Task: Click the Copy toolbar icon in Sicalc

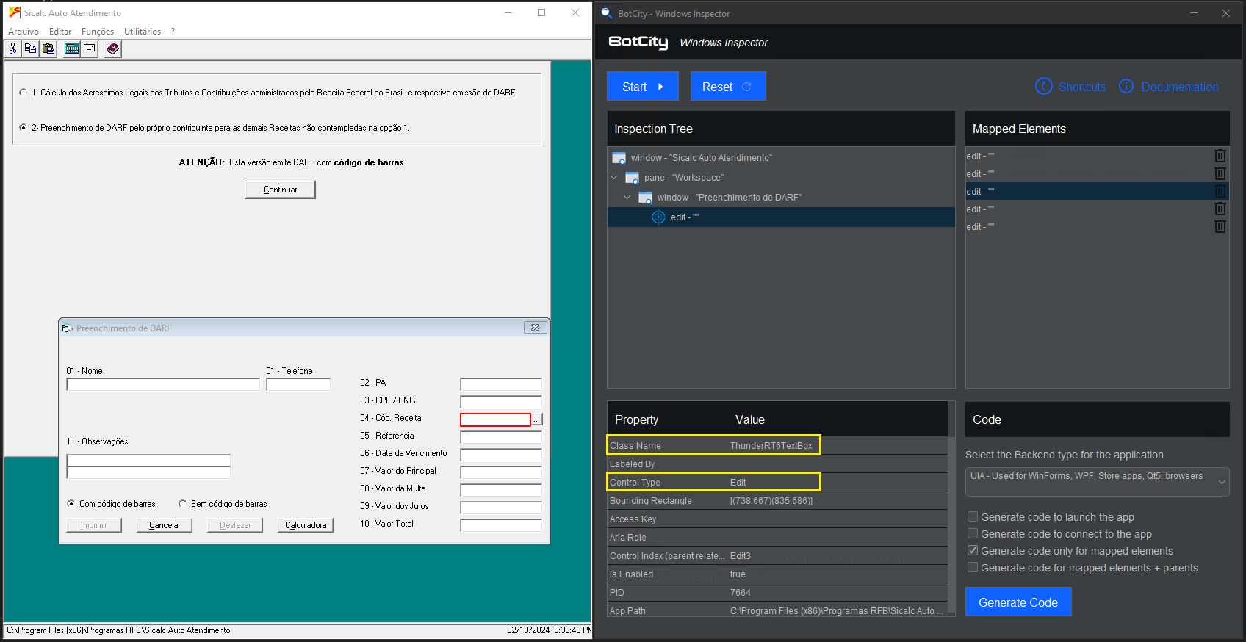Action: click(x=30, y=48)
